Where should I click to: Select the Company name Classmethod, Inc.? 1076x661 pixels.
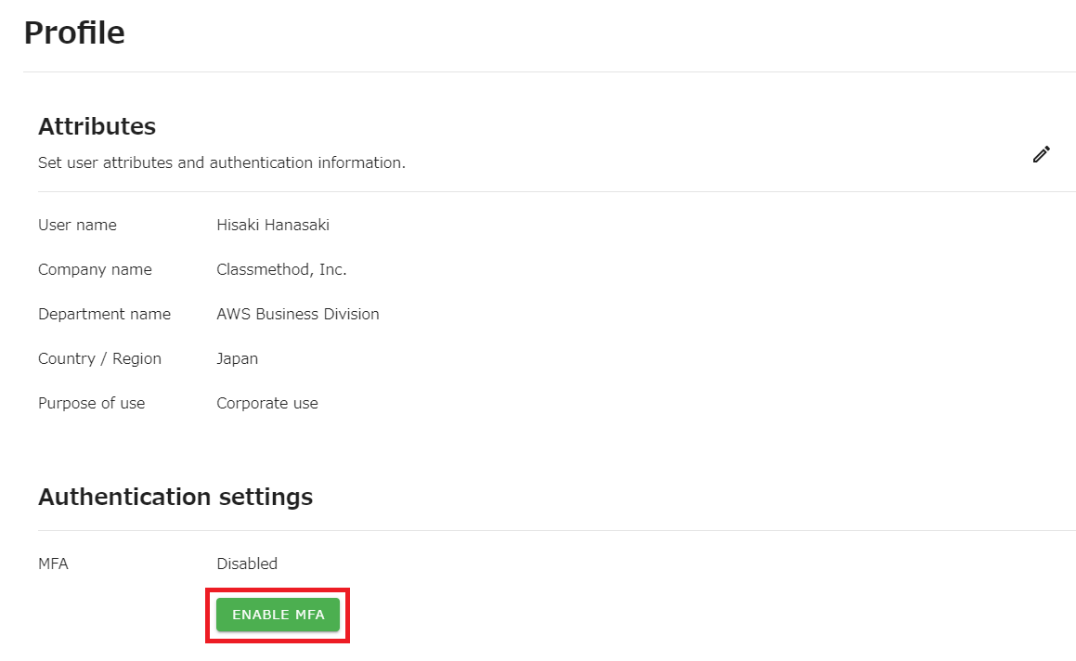pyautogui.click(x=281, y=269)
